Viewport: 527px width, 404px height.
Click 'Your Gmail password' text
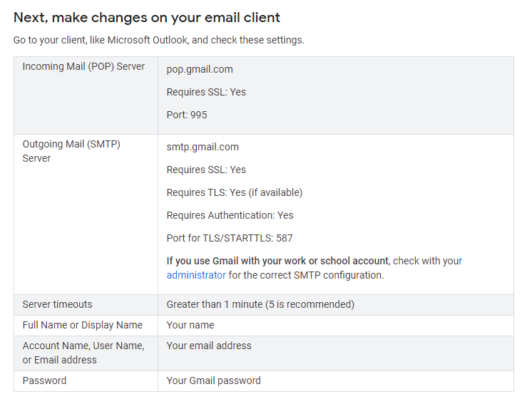click(x=213, y=380)
